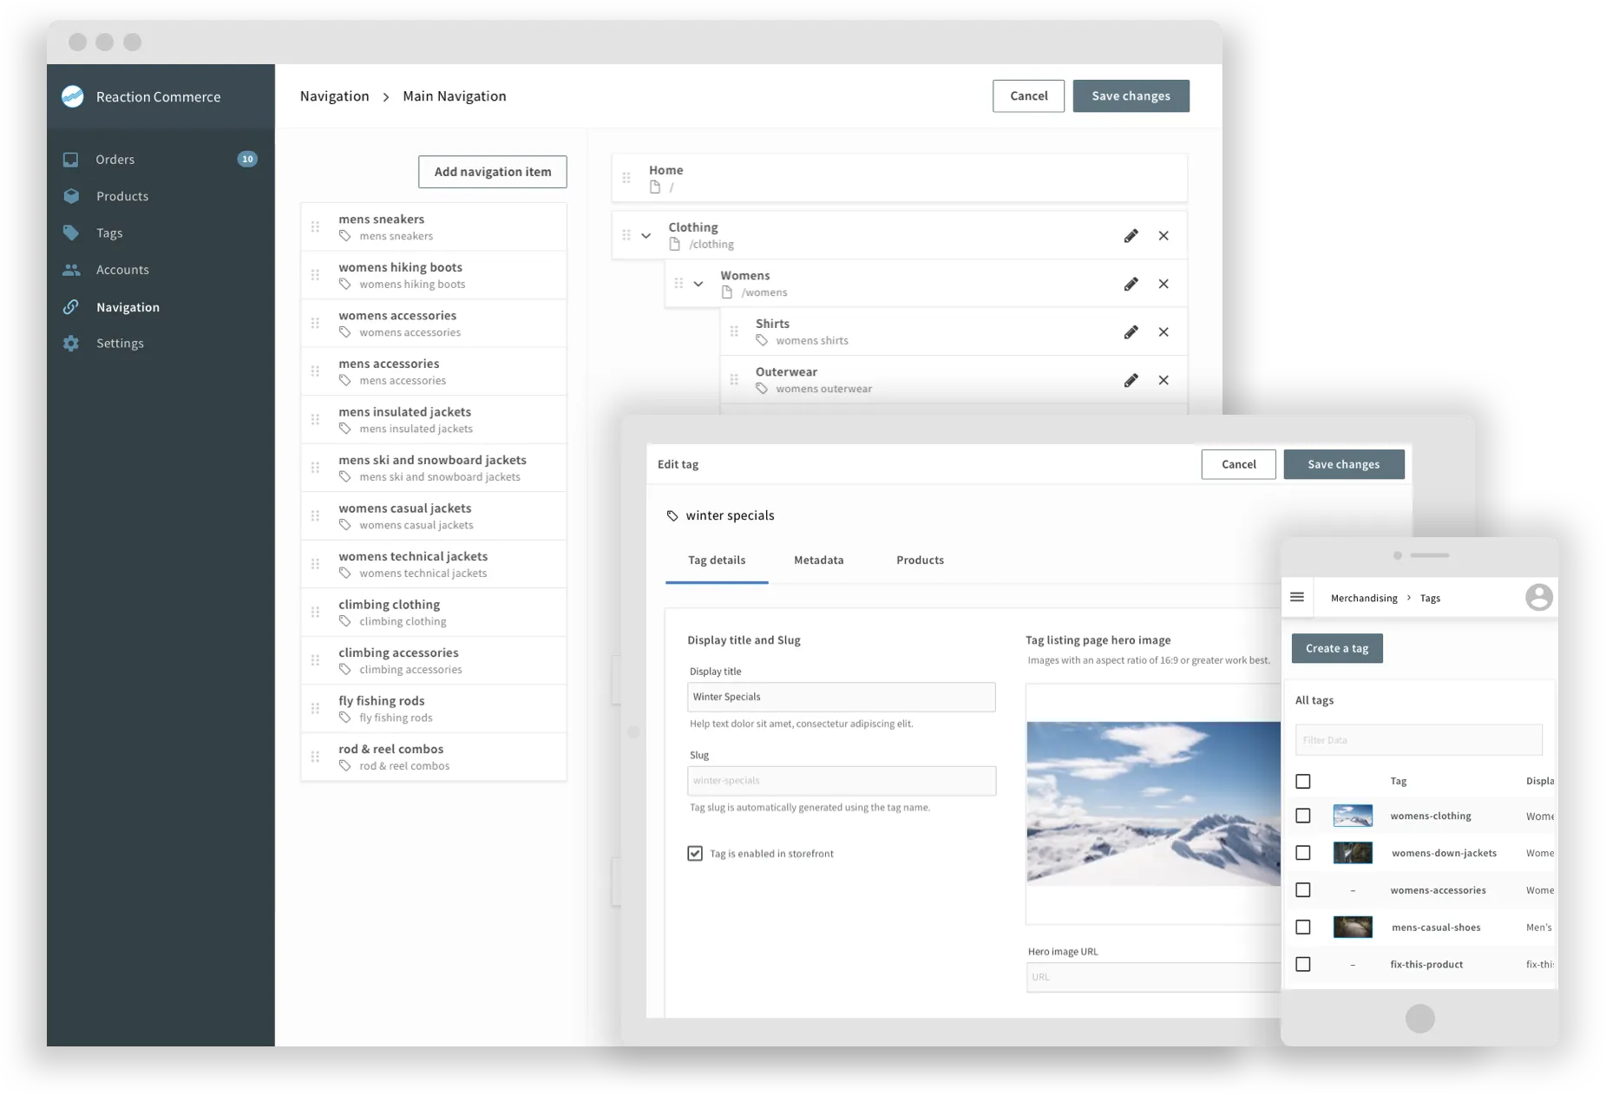Open Orders from the sidebar

coord(115,159)
